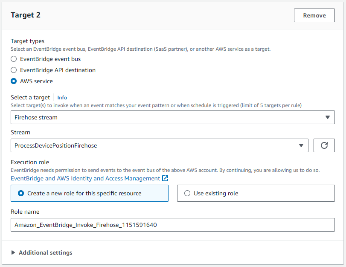
Task: Click the Additional settings label
Action: [x=45, y=252]
